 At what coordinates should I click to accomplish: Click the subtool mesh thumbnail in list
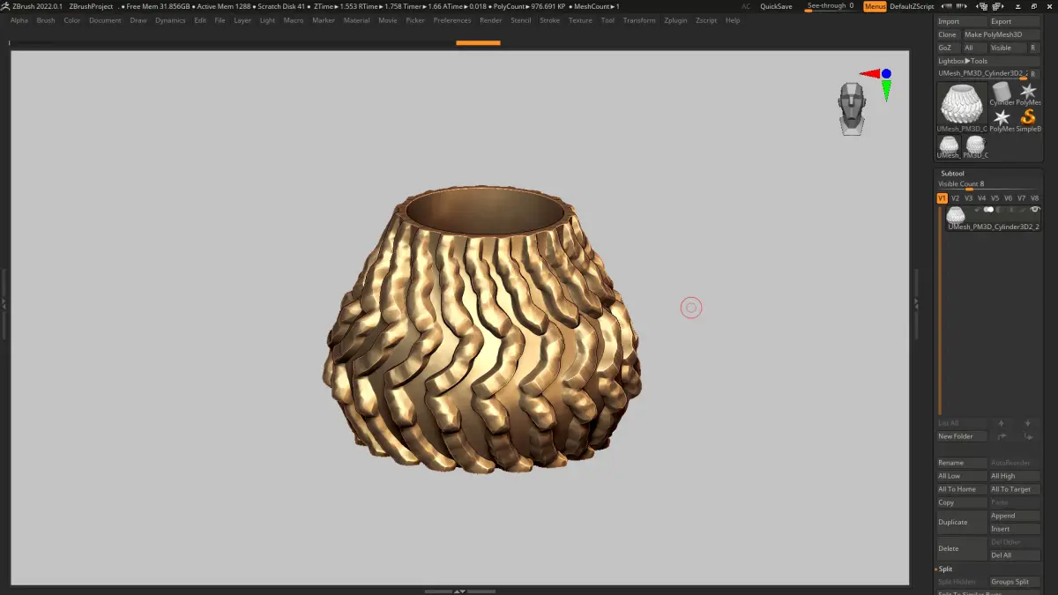956,214
